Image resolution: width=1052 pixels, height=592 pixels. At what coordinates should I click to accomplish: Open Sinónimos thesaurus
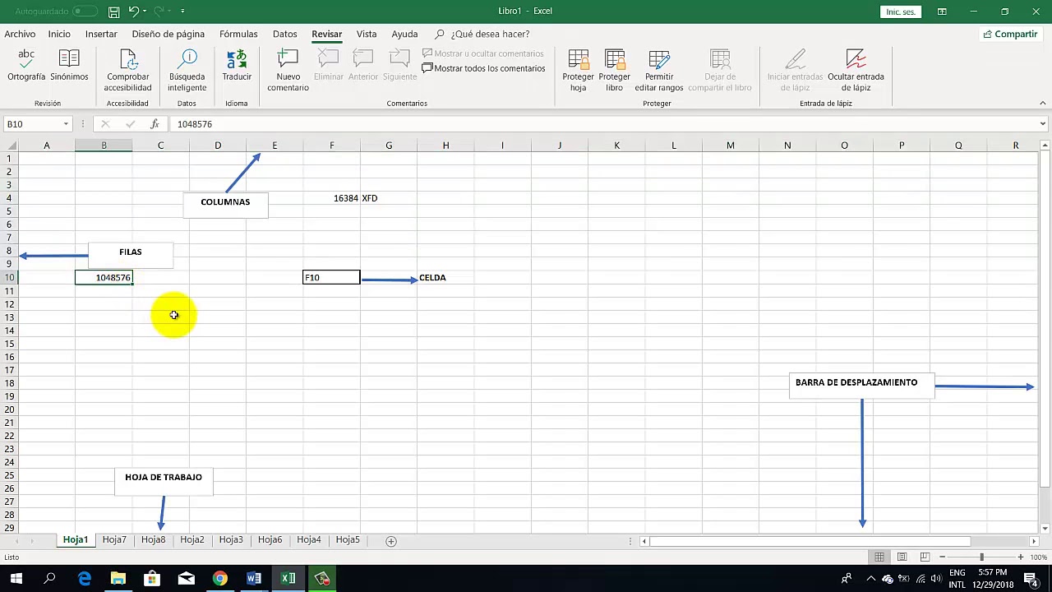(69, 66)
